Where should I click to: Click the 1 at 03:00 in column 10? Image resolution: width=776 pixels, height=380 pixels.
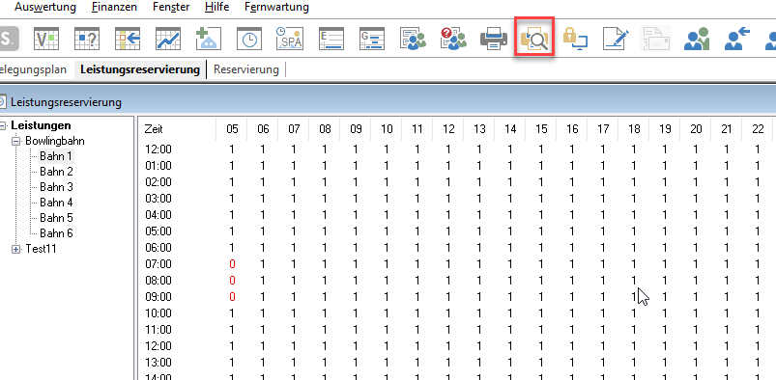click(x=387, y=199)
